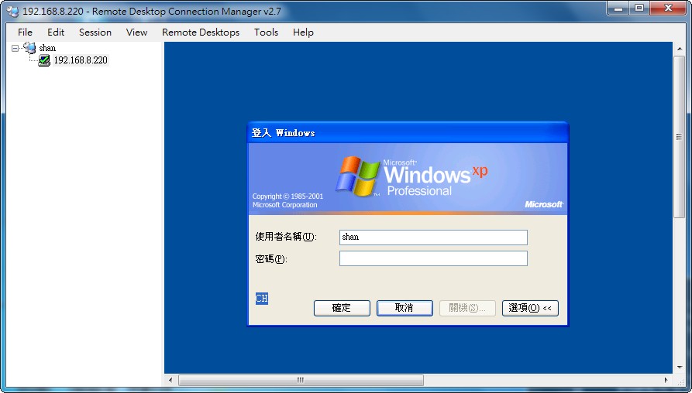Collapse the shan group in the tree
This screenshot has width=692, height=393.
pos(15,48)
